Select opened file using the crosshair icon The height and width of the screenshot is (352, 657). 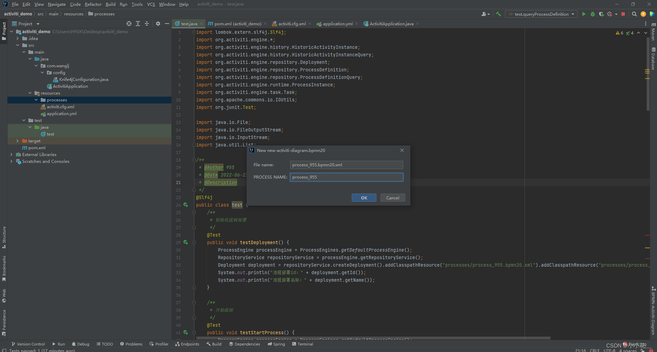[x=129, y=24]
